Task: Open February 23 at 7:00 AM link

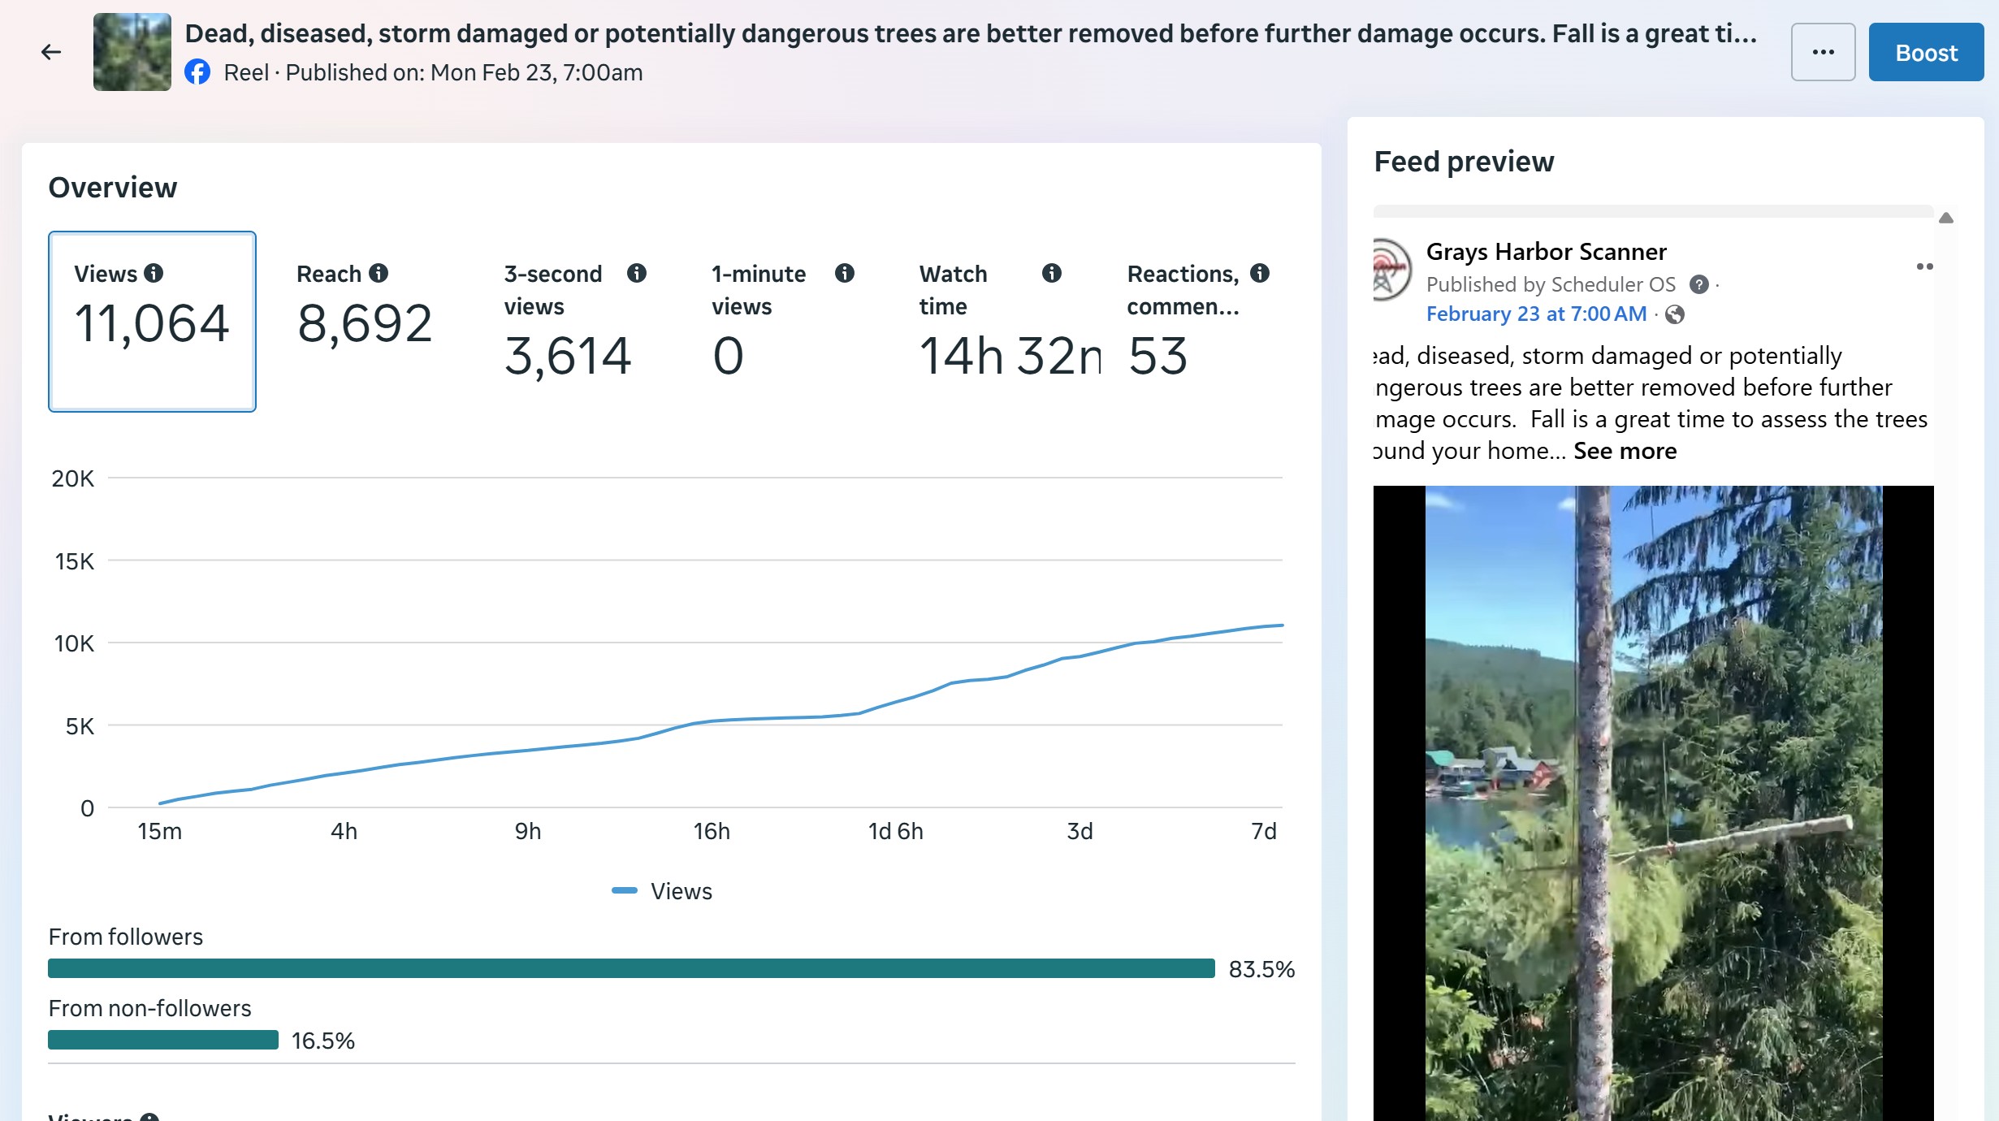Action: 1536,314
